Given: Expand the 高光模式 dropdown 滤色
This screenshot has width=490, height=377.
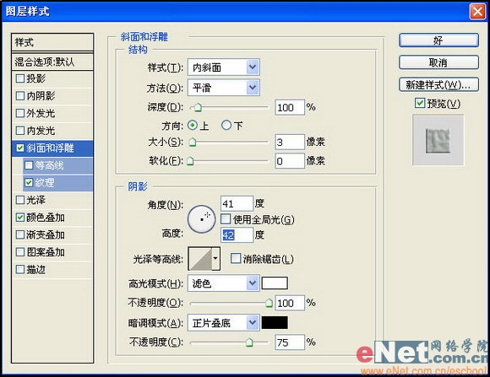Looking at the screenshot, I should 223,283.
